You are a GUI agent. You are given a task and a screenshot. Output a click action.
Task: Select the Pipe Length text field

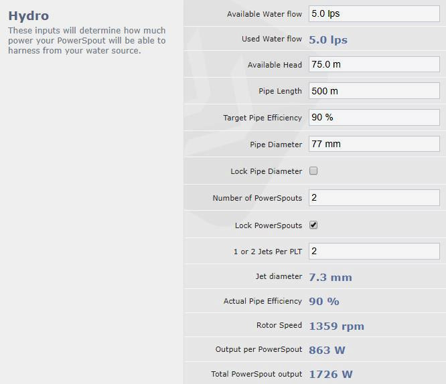(374, 91)
